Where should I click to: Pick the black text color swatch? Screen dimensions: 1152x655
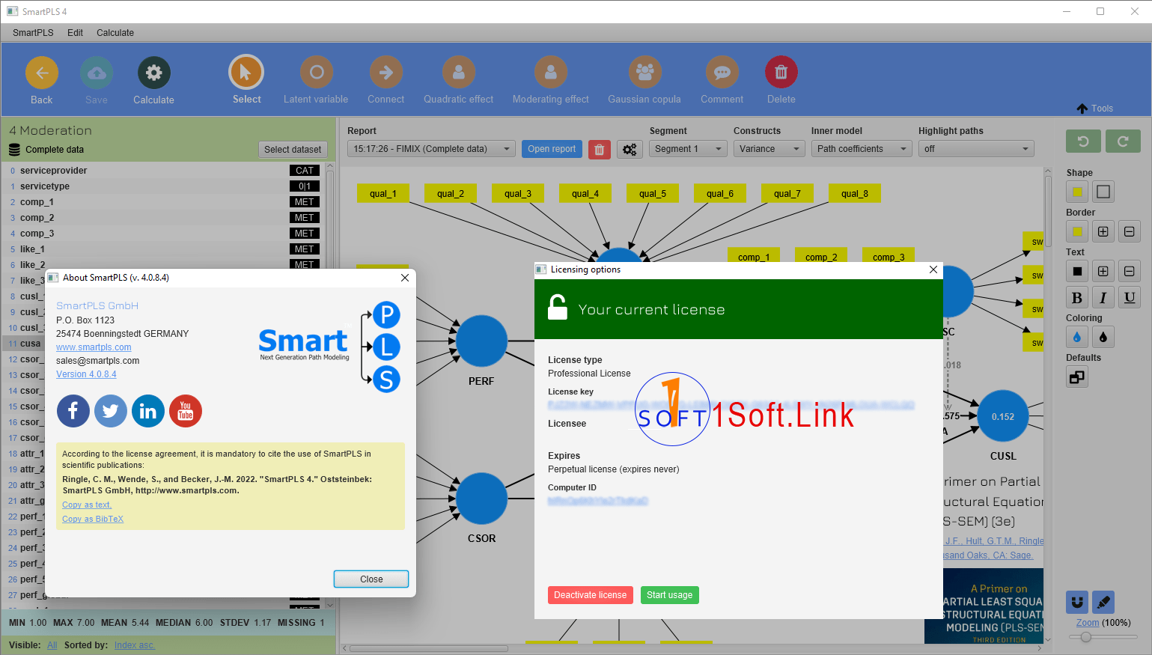[1077, 271]
